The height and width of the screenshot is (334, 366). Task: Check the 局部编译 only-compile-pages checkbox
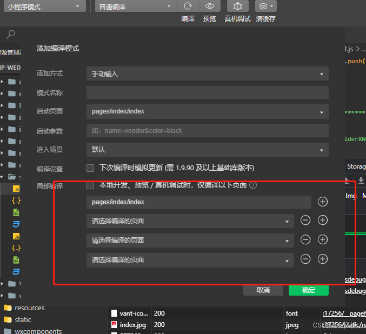tap(90, 185)
